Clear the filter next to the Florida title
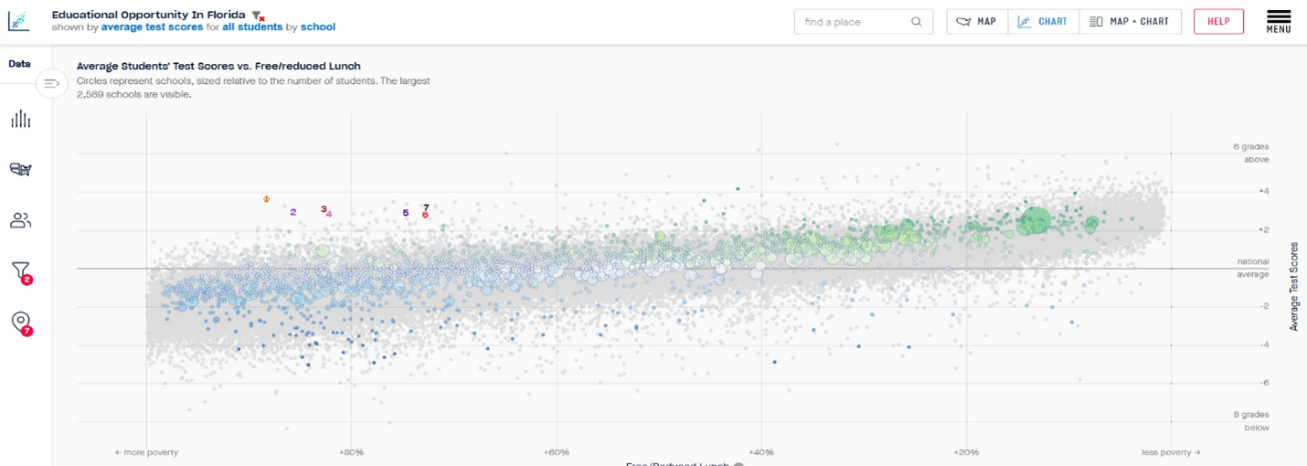Viewport: 1307px width, 466px height. 259,16
